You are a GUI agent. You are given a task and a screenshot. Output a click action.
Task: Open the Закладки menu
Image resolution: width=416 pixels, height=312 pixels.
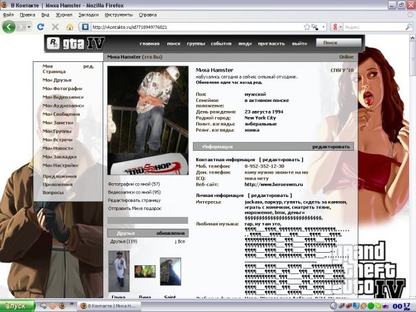(x=88, y=15)
